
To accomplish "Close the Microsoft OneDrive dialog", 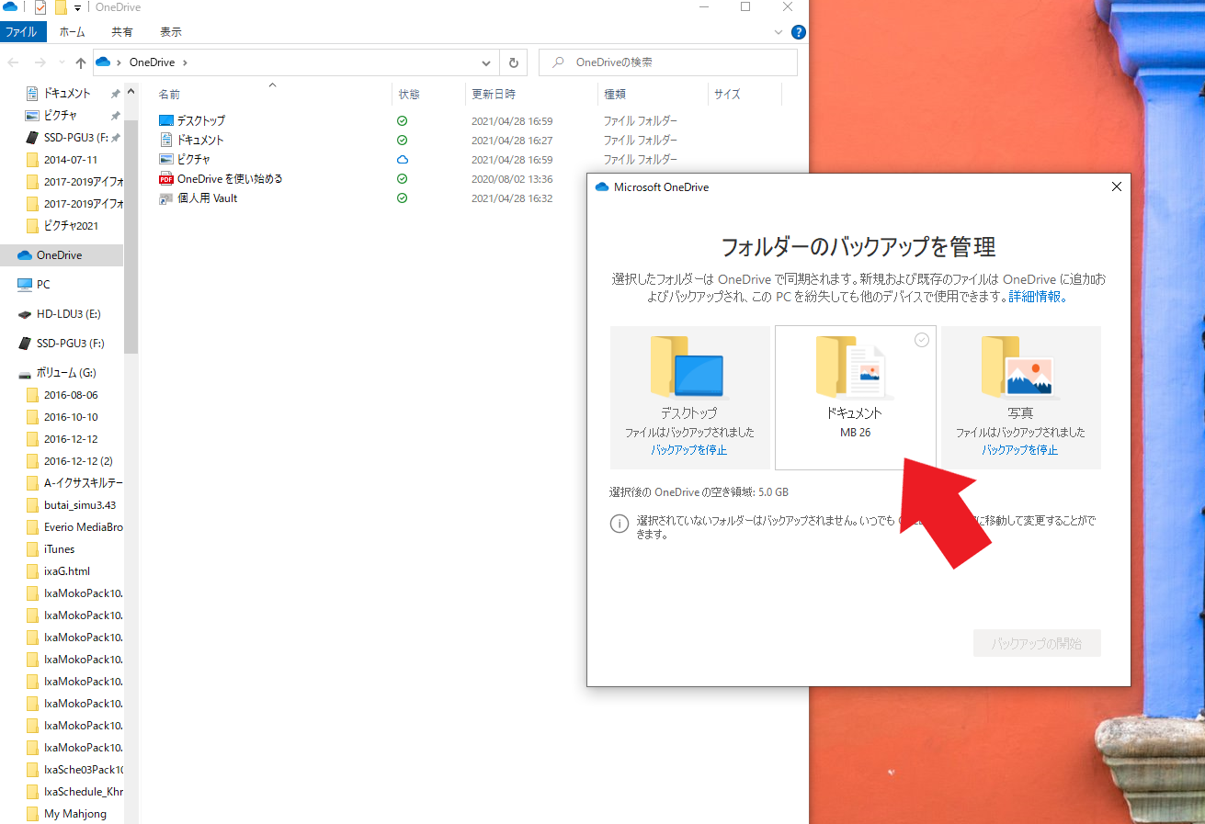I will [x=1117, y=186].
